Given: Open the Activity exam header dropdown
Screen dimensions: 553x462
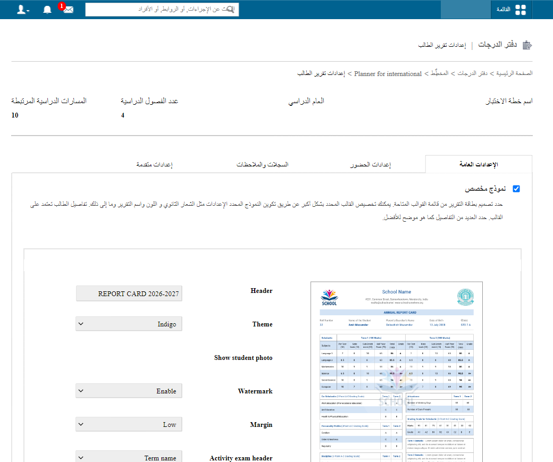Looking at the screenshot, I should pos(129,457).
